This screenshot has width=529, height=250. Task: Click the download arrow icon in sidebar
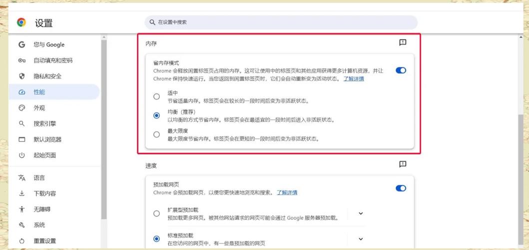click(21, 193)
